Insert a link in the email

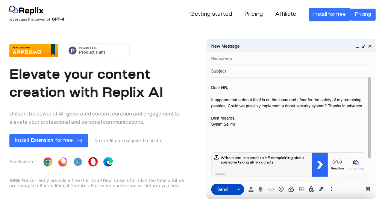[x=271, y=189]
